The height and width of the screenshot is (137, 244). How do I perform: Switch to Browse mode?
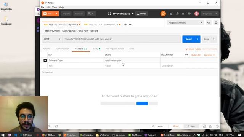191,126
